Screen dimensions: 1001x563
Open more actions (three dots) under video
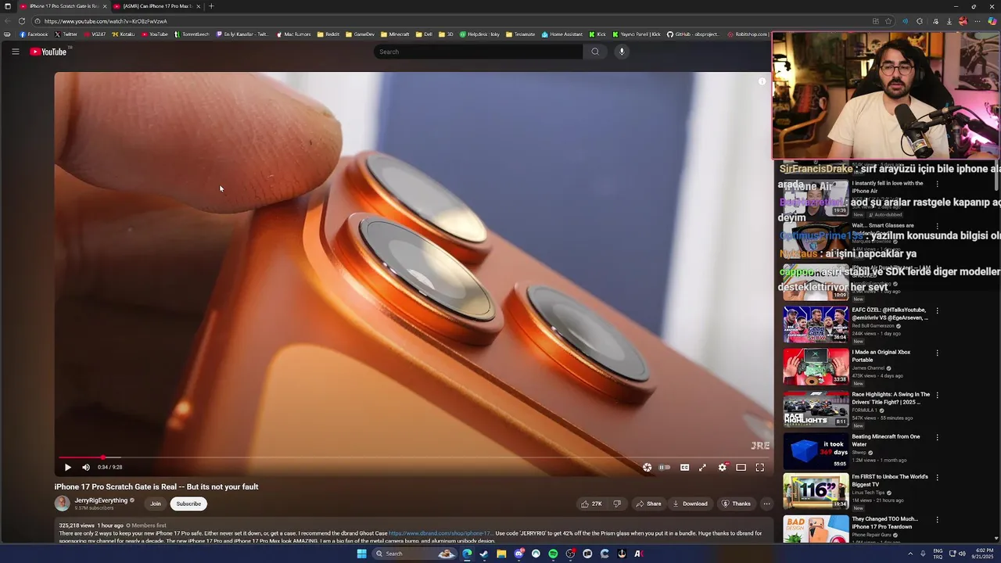[766, 504]
